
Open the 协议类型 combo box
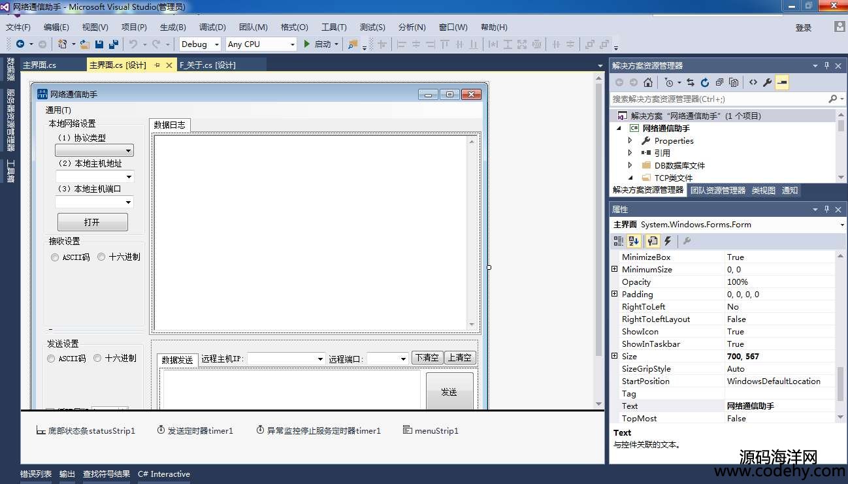click(94, 150)
